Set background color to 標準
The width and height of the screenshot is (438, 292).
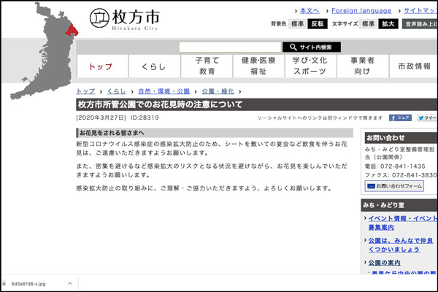(x=297, y=24)
